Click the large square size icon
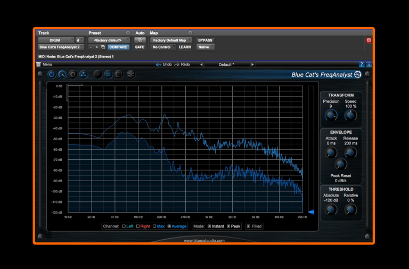This screenshot has height=269, width=409. click(119, 75)
